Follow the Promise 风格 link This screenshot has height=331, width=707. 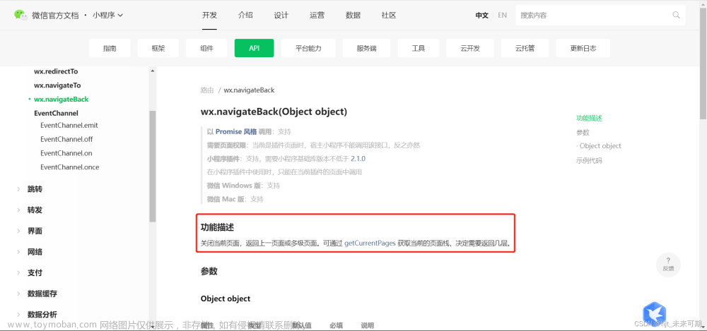click(x=236, y=131)
